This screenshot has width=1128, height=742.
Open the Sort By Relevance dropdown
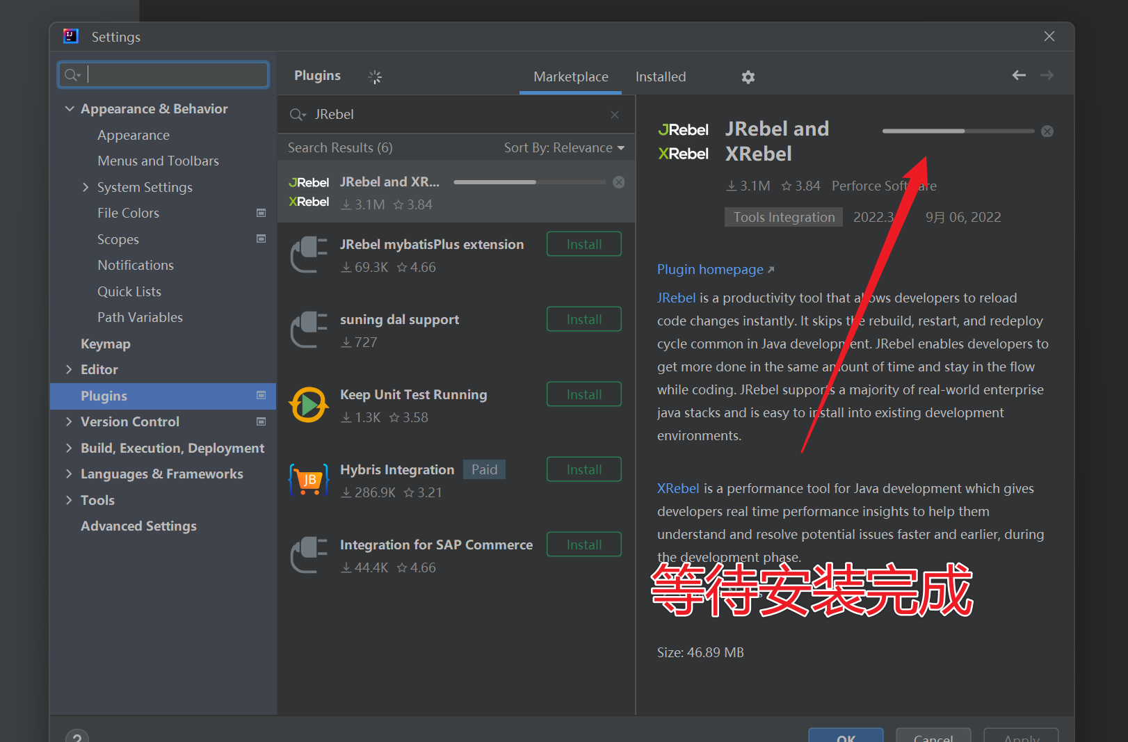tap(564, 147)
